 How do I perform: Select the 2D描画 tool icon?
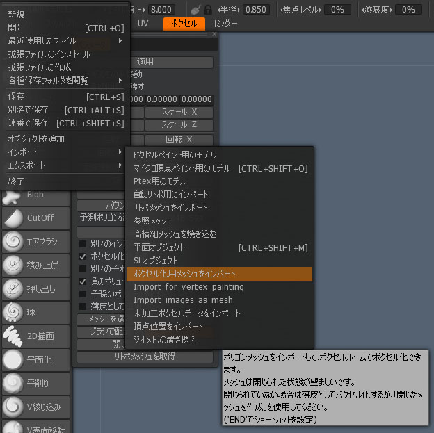pyautogui.click(x=13, y=336)
